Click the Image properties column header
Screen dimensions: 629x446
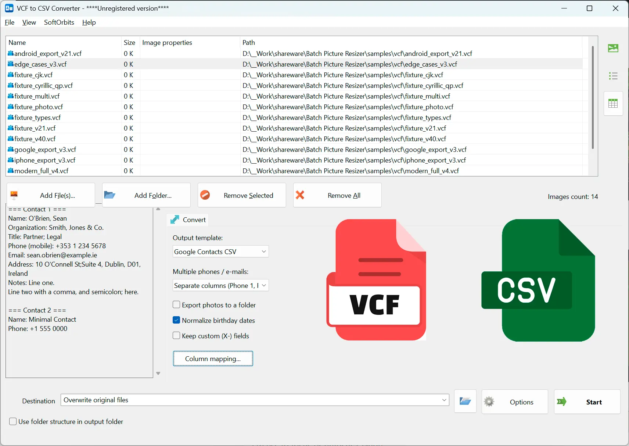190,43
